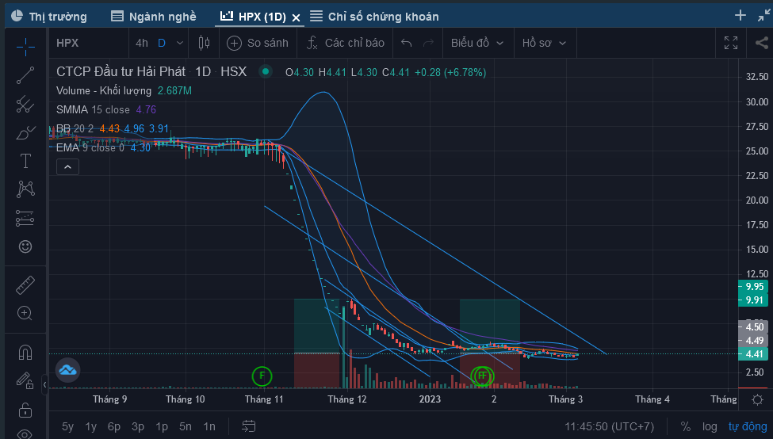Expand the side panel arrow handle
The width and height of the screenshot is (773, 439).
click(x=44, y=384)
